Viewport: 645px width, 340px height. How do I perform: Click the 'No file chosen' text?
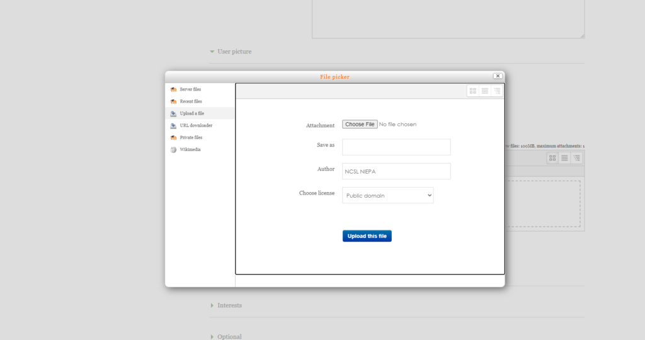pyautogui.click(x=397, y=124)
